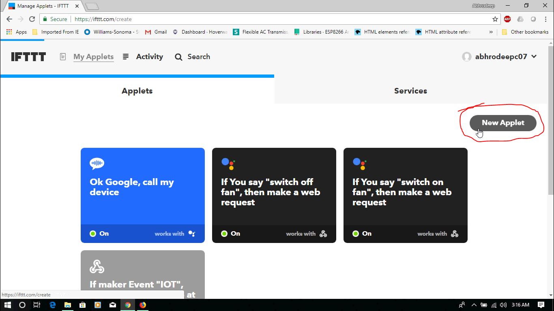The height and width of the screenshot is (311, 554).
Task: Open the Store from the taskbar
Action: (x=82, y=305)
